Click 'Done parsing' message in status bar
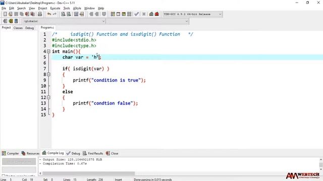Image resolution: width=323 pixels, height=181 pixels. (x=152, y=179)
